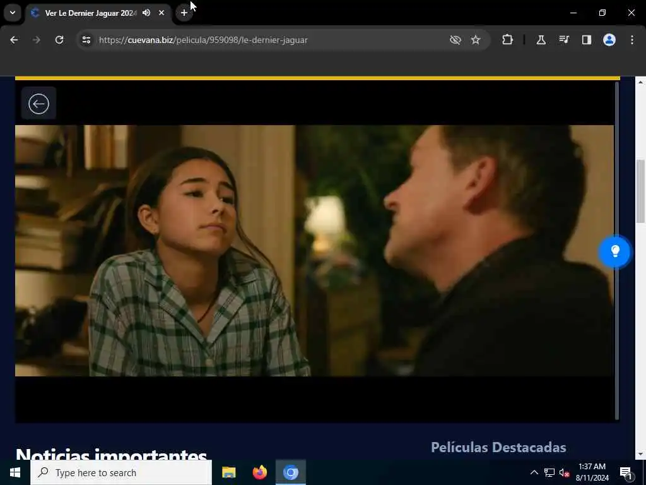Viewport: 646px width, 485px height.
Task: Toggle the browser side panel
Action: [587, 40]
